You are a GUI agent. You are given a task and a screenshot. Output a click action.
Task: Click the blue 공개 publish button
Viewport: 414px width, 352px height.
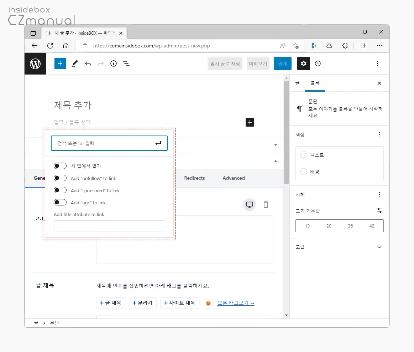[x=283, y=63]
